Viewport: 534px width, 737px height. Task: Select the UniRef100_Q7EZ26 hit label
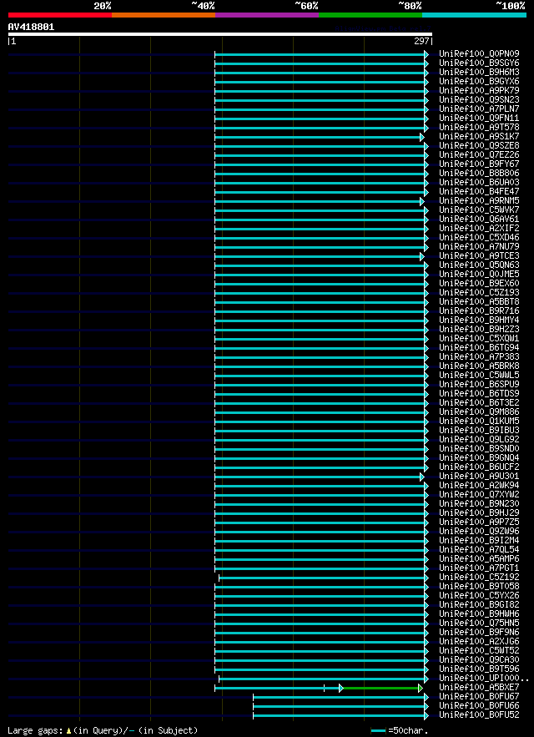[480, 154]
